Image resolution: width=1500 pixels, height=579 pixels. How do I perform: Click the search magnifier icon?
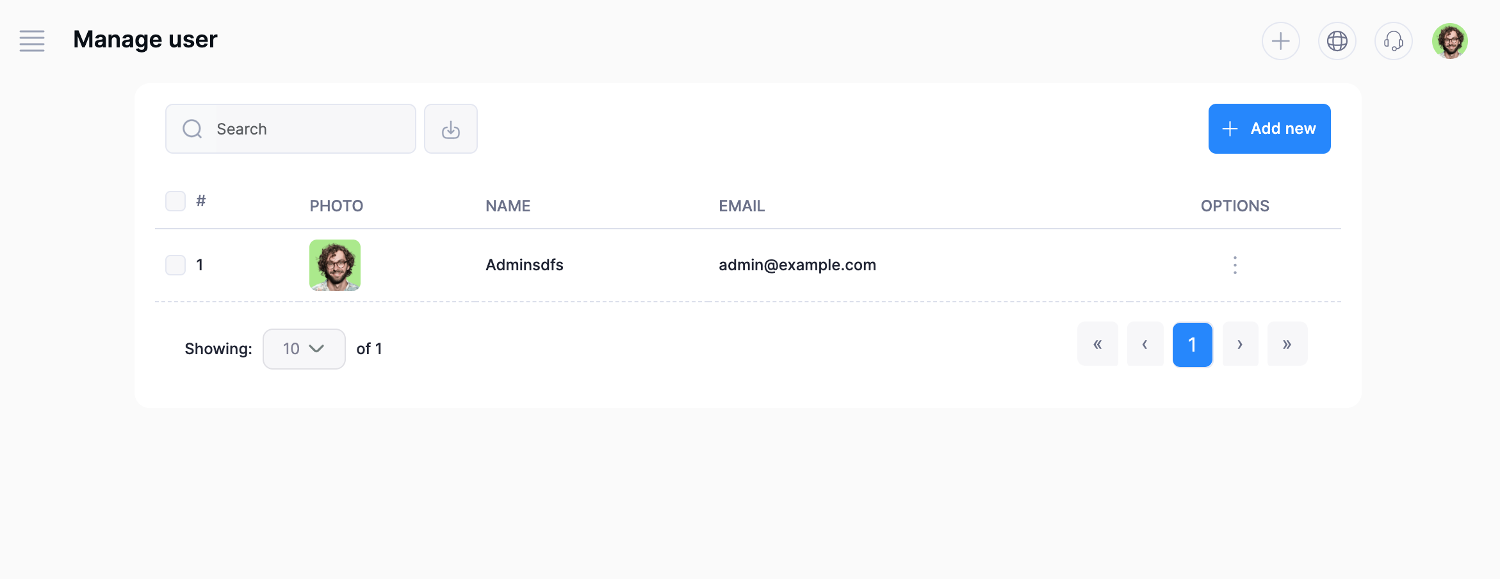[192, 129]
